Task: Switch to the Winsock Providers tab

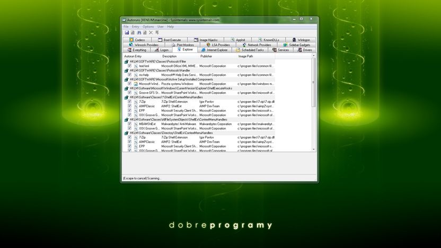Action: (x=144, y=45)
